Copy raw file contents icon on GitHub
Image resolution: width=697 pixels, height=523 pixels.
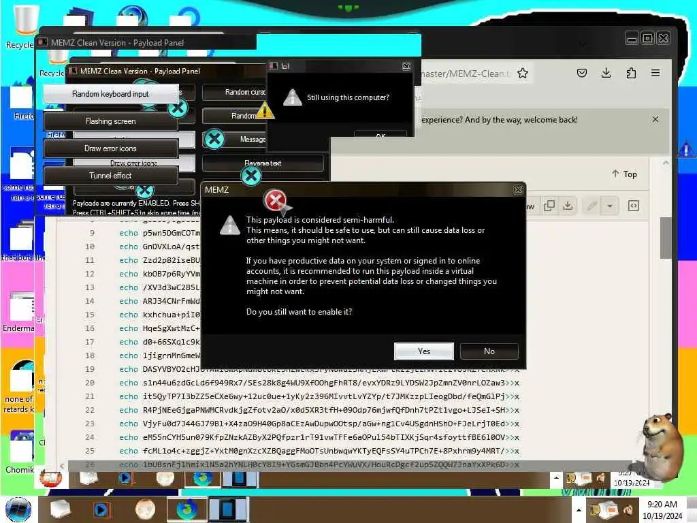pyautogui.click(x=549, y=206)
